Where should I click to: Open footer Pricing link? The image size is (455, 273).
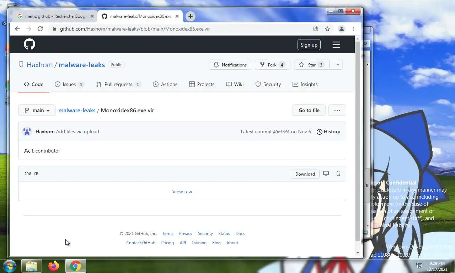(167, 243)
